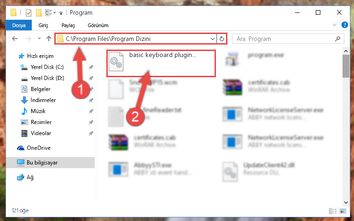This screenshot has height=221, width=354.
Task: Open the Help question mark icon
Action: 344,25
